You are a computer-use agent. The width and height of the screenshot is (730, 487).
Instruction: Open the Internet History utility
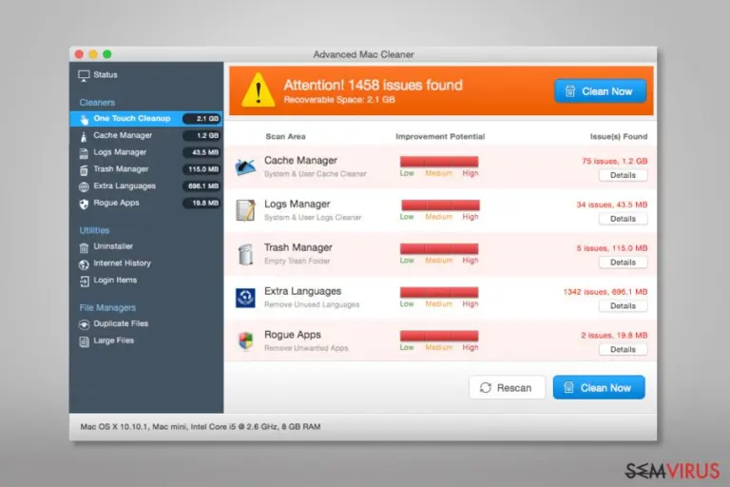point(122,263)
